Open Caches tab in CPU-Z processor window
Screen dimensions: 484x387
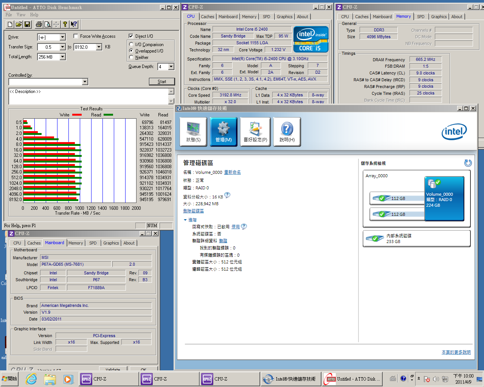point(208,17)
